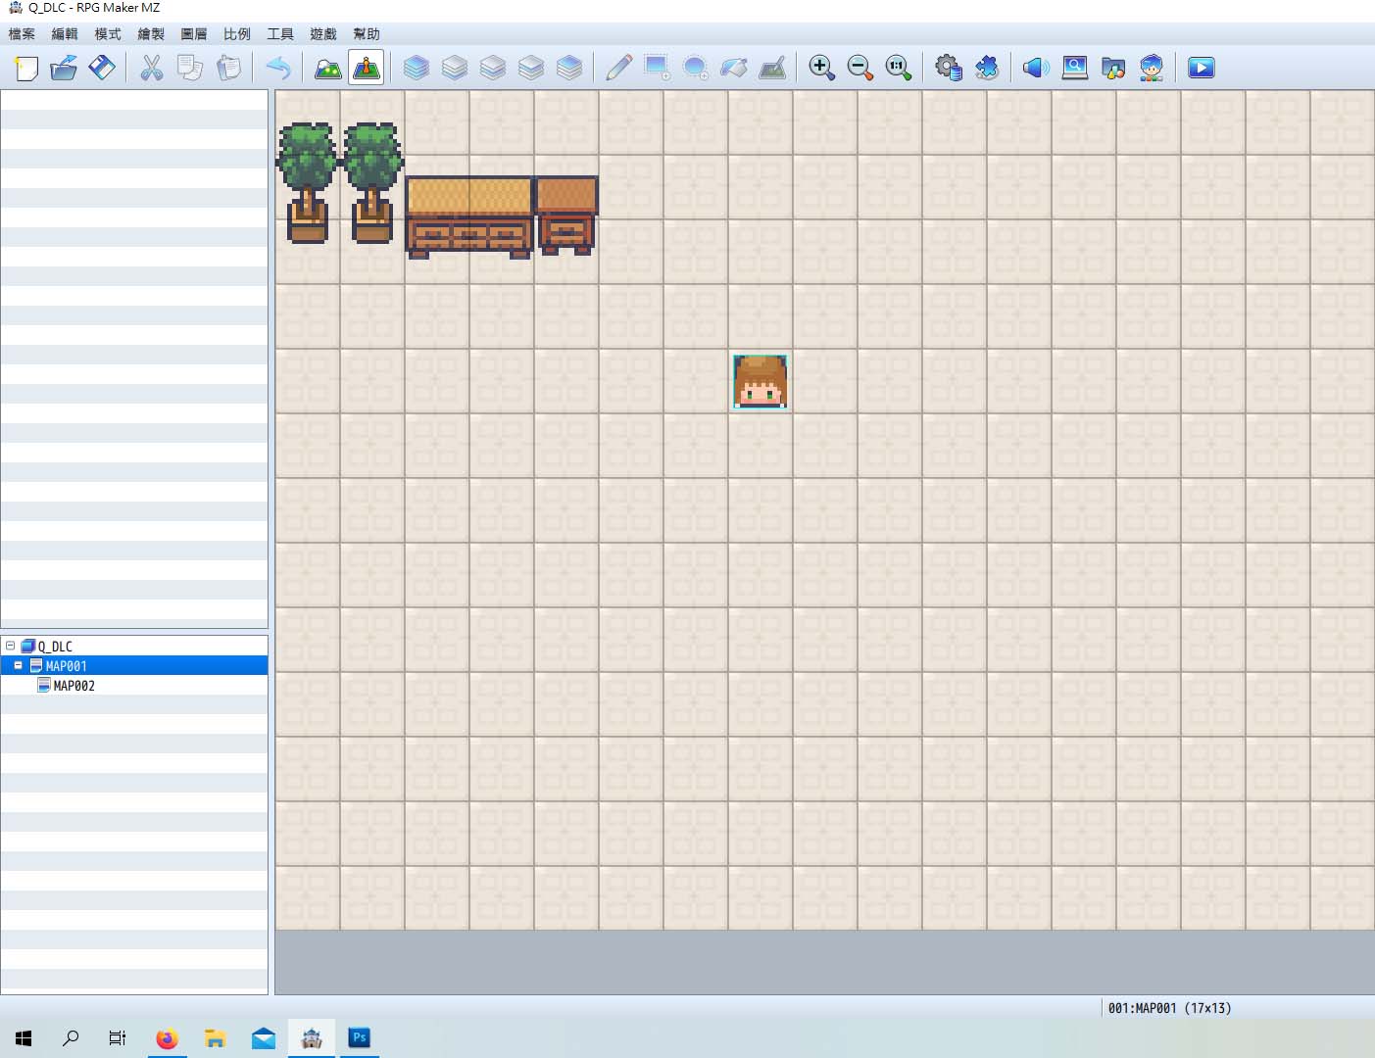Viewport: 1375px width, 1058px height.
Task: Collapse the Q_DLC project tree node
Action: (10, 646)
